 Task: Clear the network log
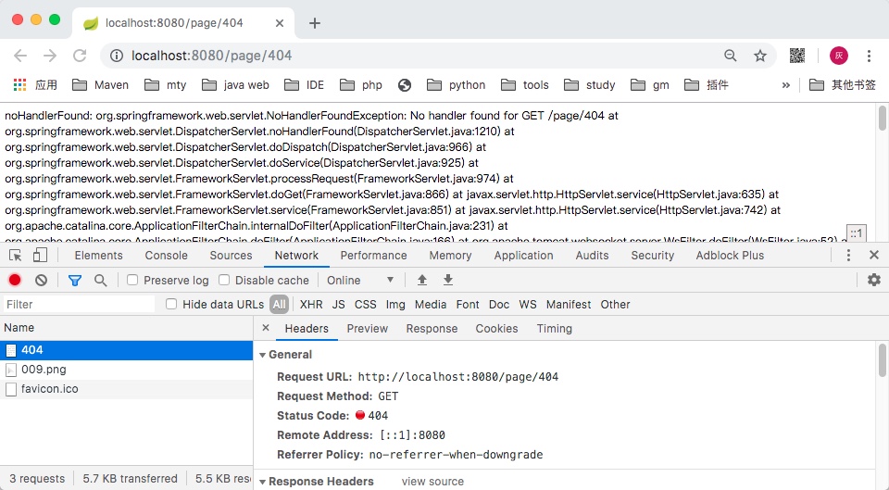click(x=41, y=280)
